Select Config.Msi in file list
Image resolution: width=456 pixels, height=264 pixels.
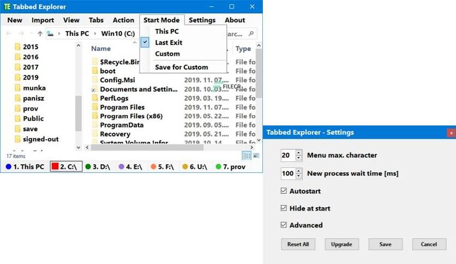pyautogui.click(x=117, y=80)
